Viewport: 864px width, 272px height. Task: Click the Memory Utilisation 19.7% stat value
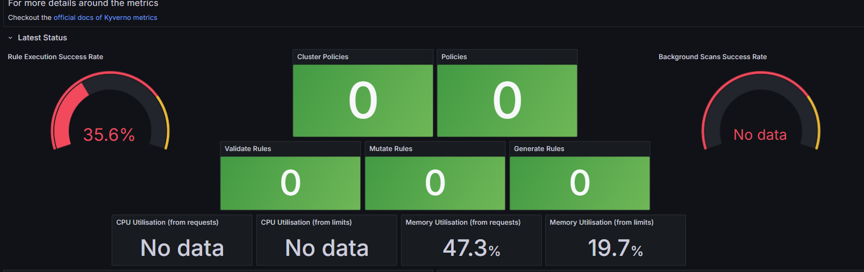pyautogui.click(x=616, y=248)
